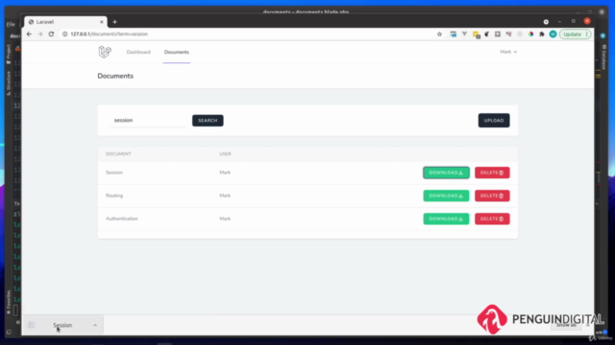Click the Laravel logo in navbar

click(x=105, y=52)
